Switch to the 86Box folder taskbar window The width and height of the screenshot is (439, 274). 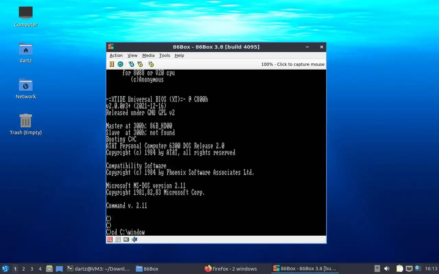point(167,269)
